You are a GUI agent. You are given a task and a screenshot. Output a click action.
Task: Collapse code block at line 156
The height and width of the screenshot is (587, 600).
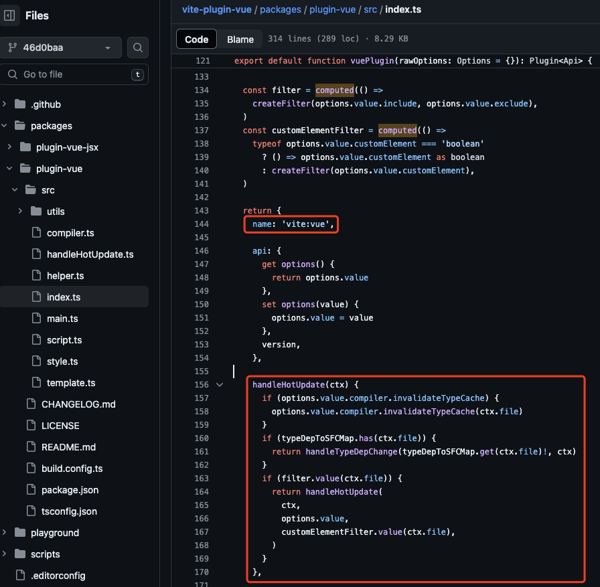[x=220, y=385]
